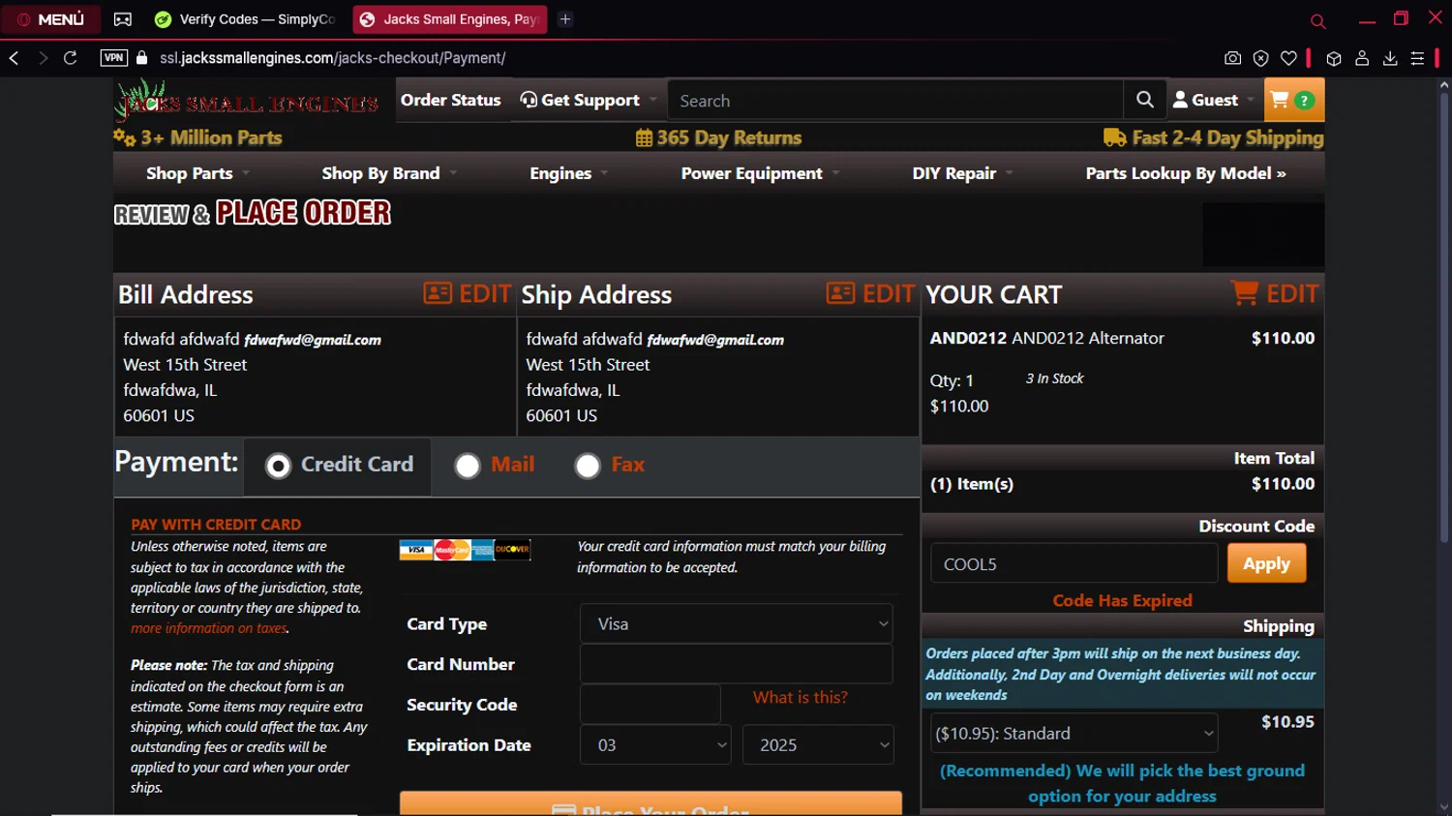Click the Discount Code field with COOL5

[x=1074, y=563]
